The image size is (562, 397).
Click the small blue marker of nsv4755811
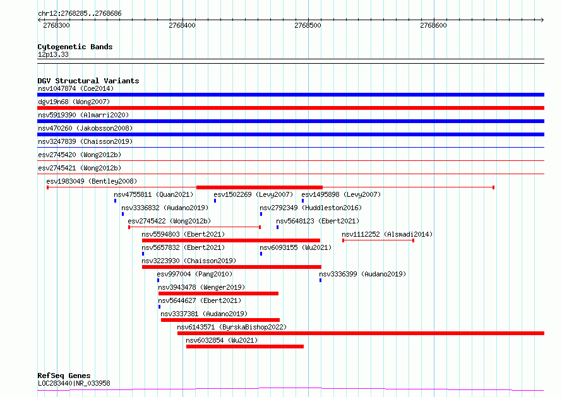[x=115, y=201]
